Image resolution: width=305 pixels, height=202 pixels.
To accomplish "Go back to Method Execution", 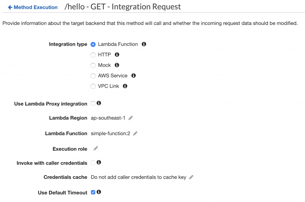I will pos(32,7).
